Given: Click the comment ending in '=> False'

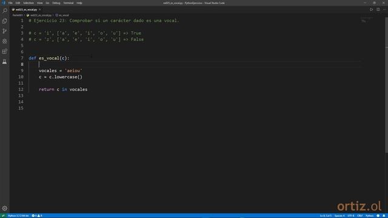Looking at the screenshot, I should [86, 39].
